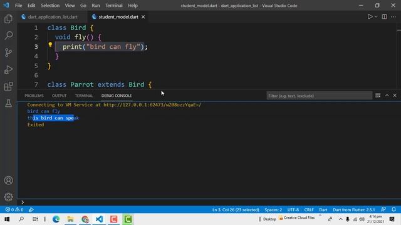Open the Help menu
401x225 pixels.
click(133, 6)
